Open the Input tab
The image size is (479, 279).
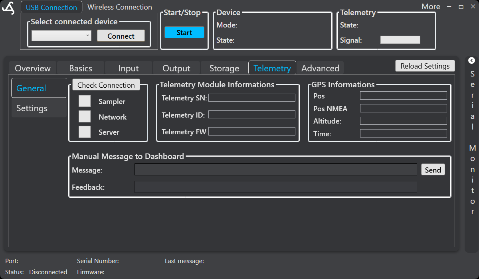click(x=129, y=68)
